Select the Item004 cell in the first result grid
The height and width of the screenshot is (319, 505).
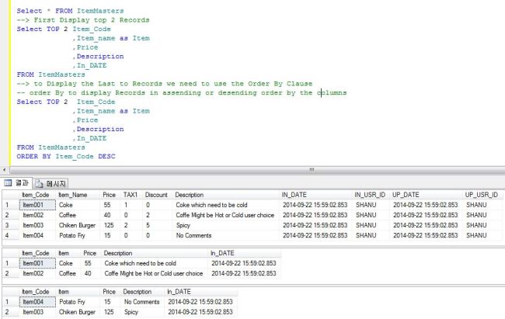click(37, 235)
